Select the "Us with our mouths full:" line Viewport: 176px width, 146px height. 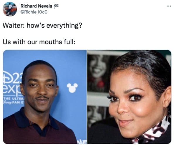[39, 42]
